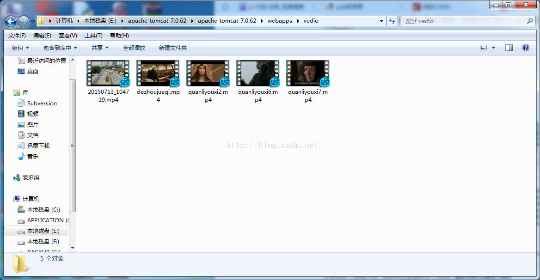Click the Forward navigation arrow

coord(24,21)
